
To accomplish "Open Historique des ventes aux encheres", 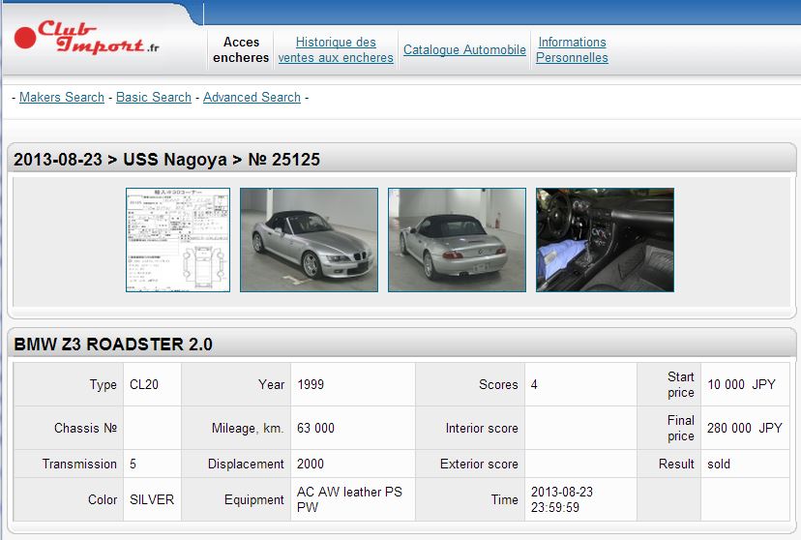I will (x=336, y=49).
